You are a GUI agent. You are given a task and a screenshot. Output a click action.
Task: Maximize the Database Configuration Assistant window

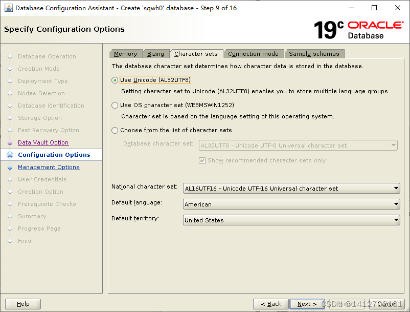(374, 8)
